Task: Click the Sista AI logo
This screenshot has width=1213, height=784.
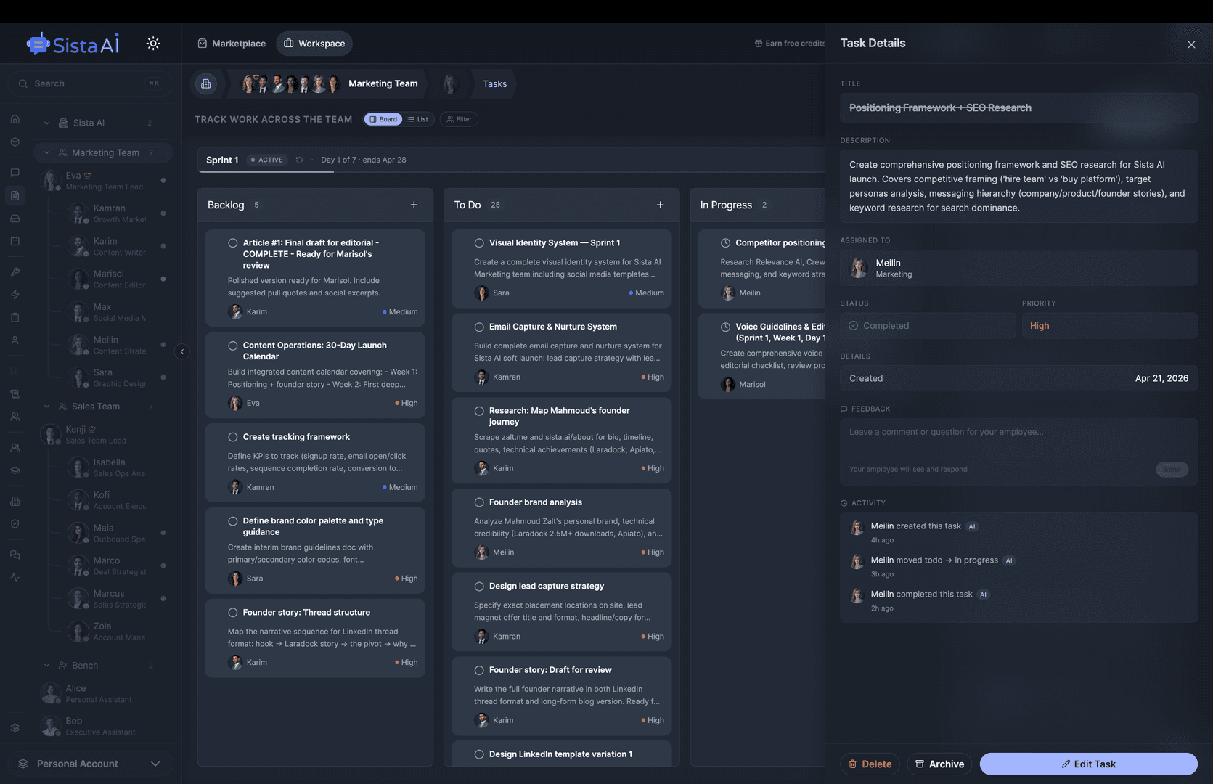Action: pyautogui.click(x=73, y=44)
